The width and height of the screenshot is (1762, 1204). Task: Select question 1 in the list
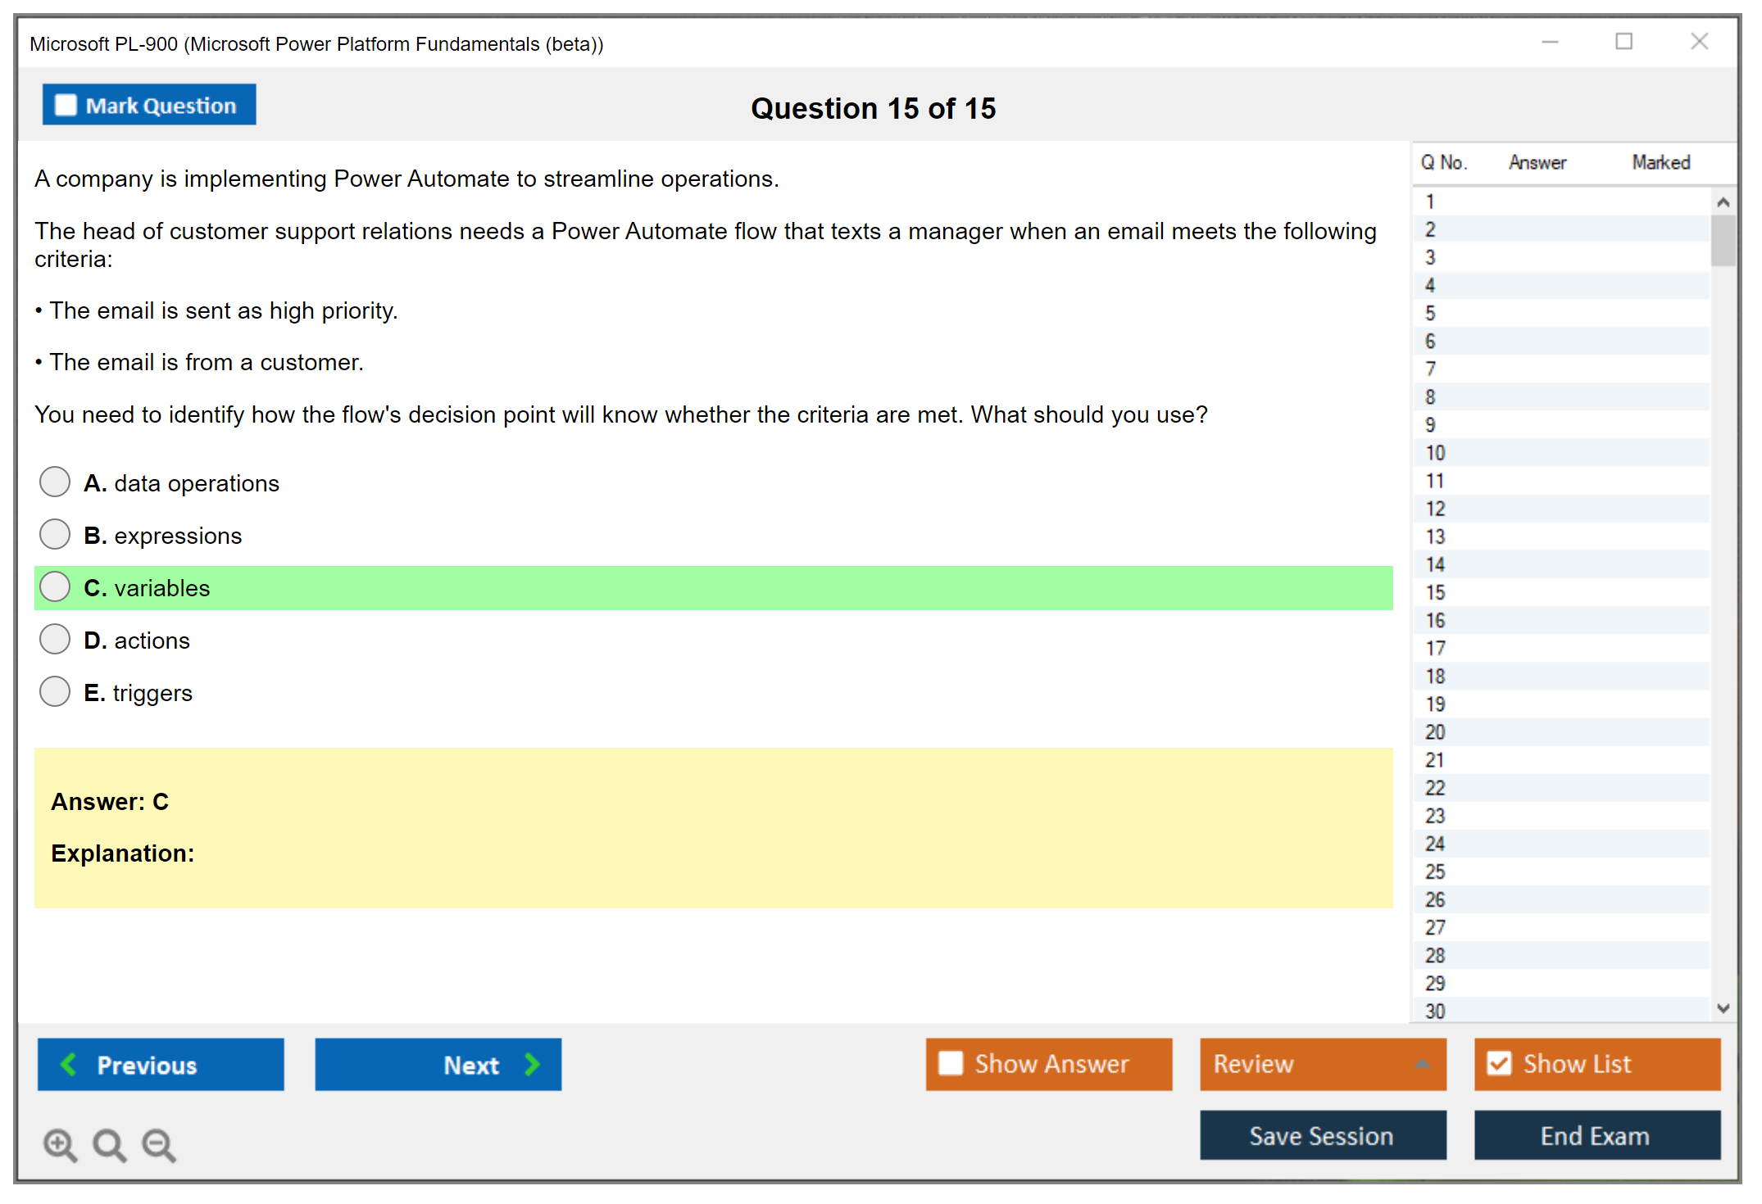pos(1431,201)
